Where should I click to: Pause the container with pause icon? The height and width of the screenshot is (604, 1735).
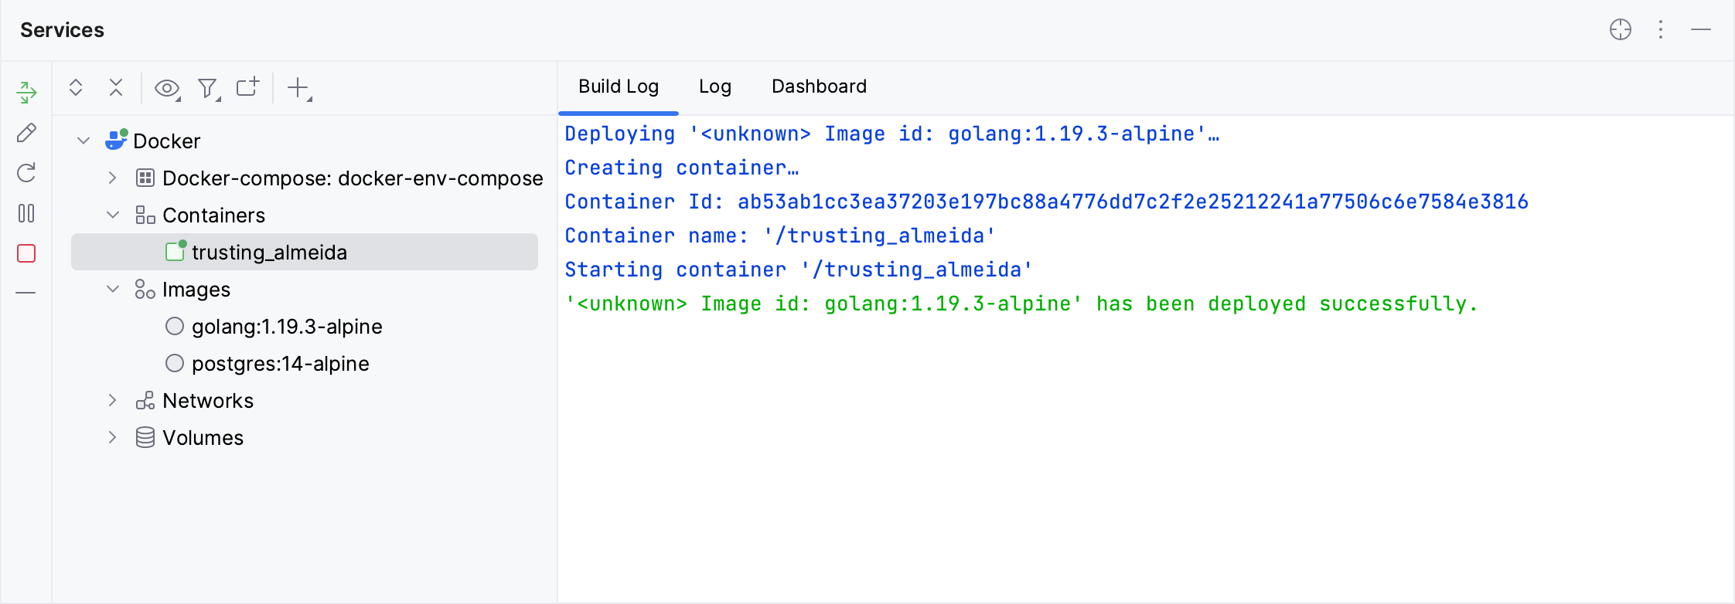26,213
